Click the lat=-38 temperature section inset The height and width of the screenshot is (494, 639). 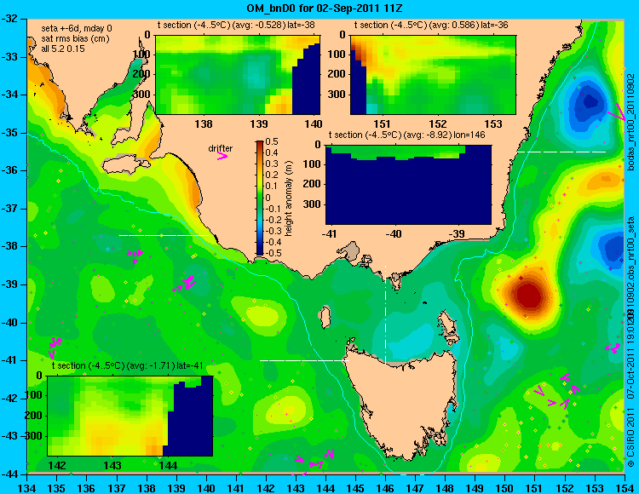[x=237, y=75]
